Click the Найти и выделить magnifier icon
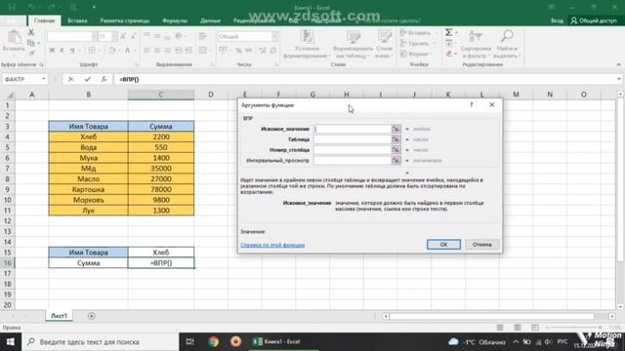Viewport: 625px width, 351px height. [x=507, y=36]
